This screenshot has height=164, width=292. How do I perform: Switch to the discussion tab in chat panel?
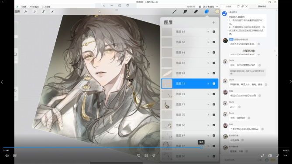[228, 7]
